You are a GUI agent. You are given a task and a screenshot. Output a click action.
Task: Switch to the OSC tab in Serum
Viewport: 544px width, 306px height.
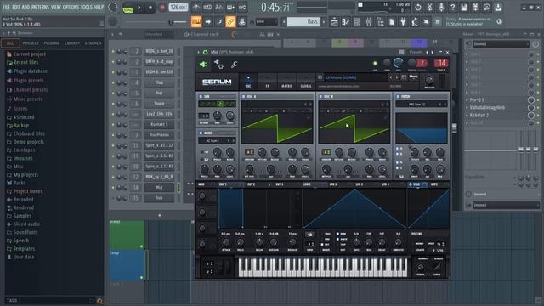point(248,82)
